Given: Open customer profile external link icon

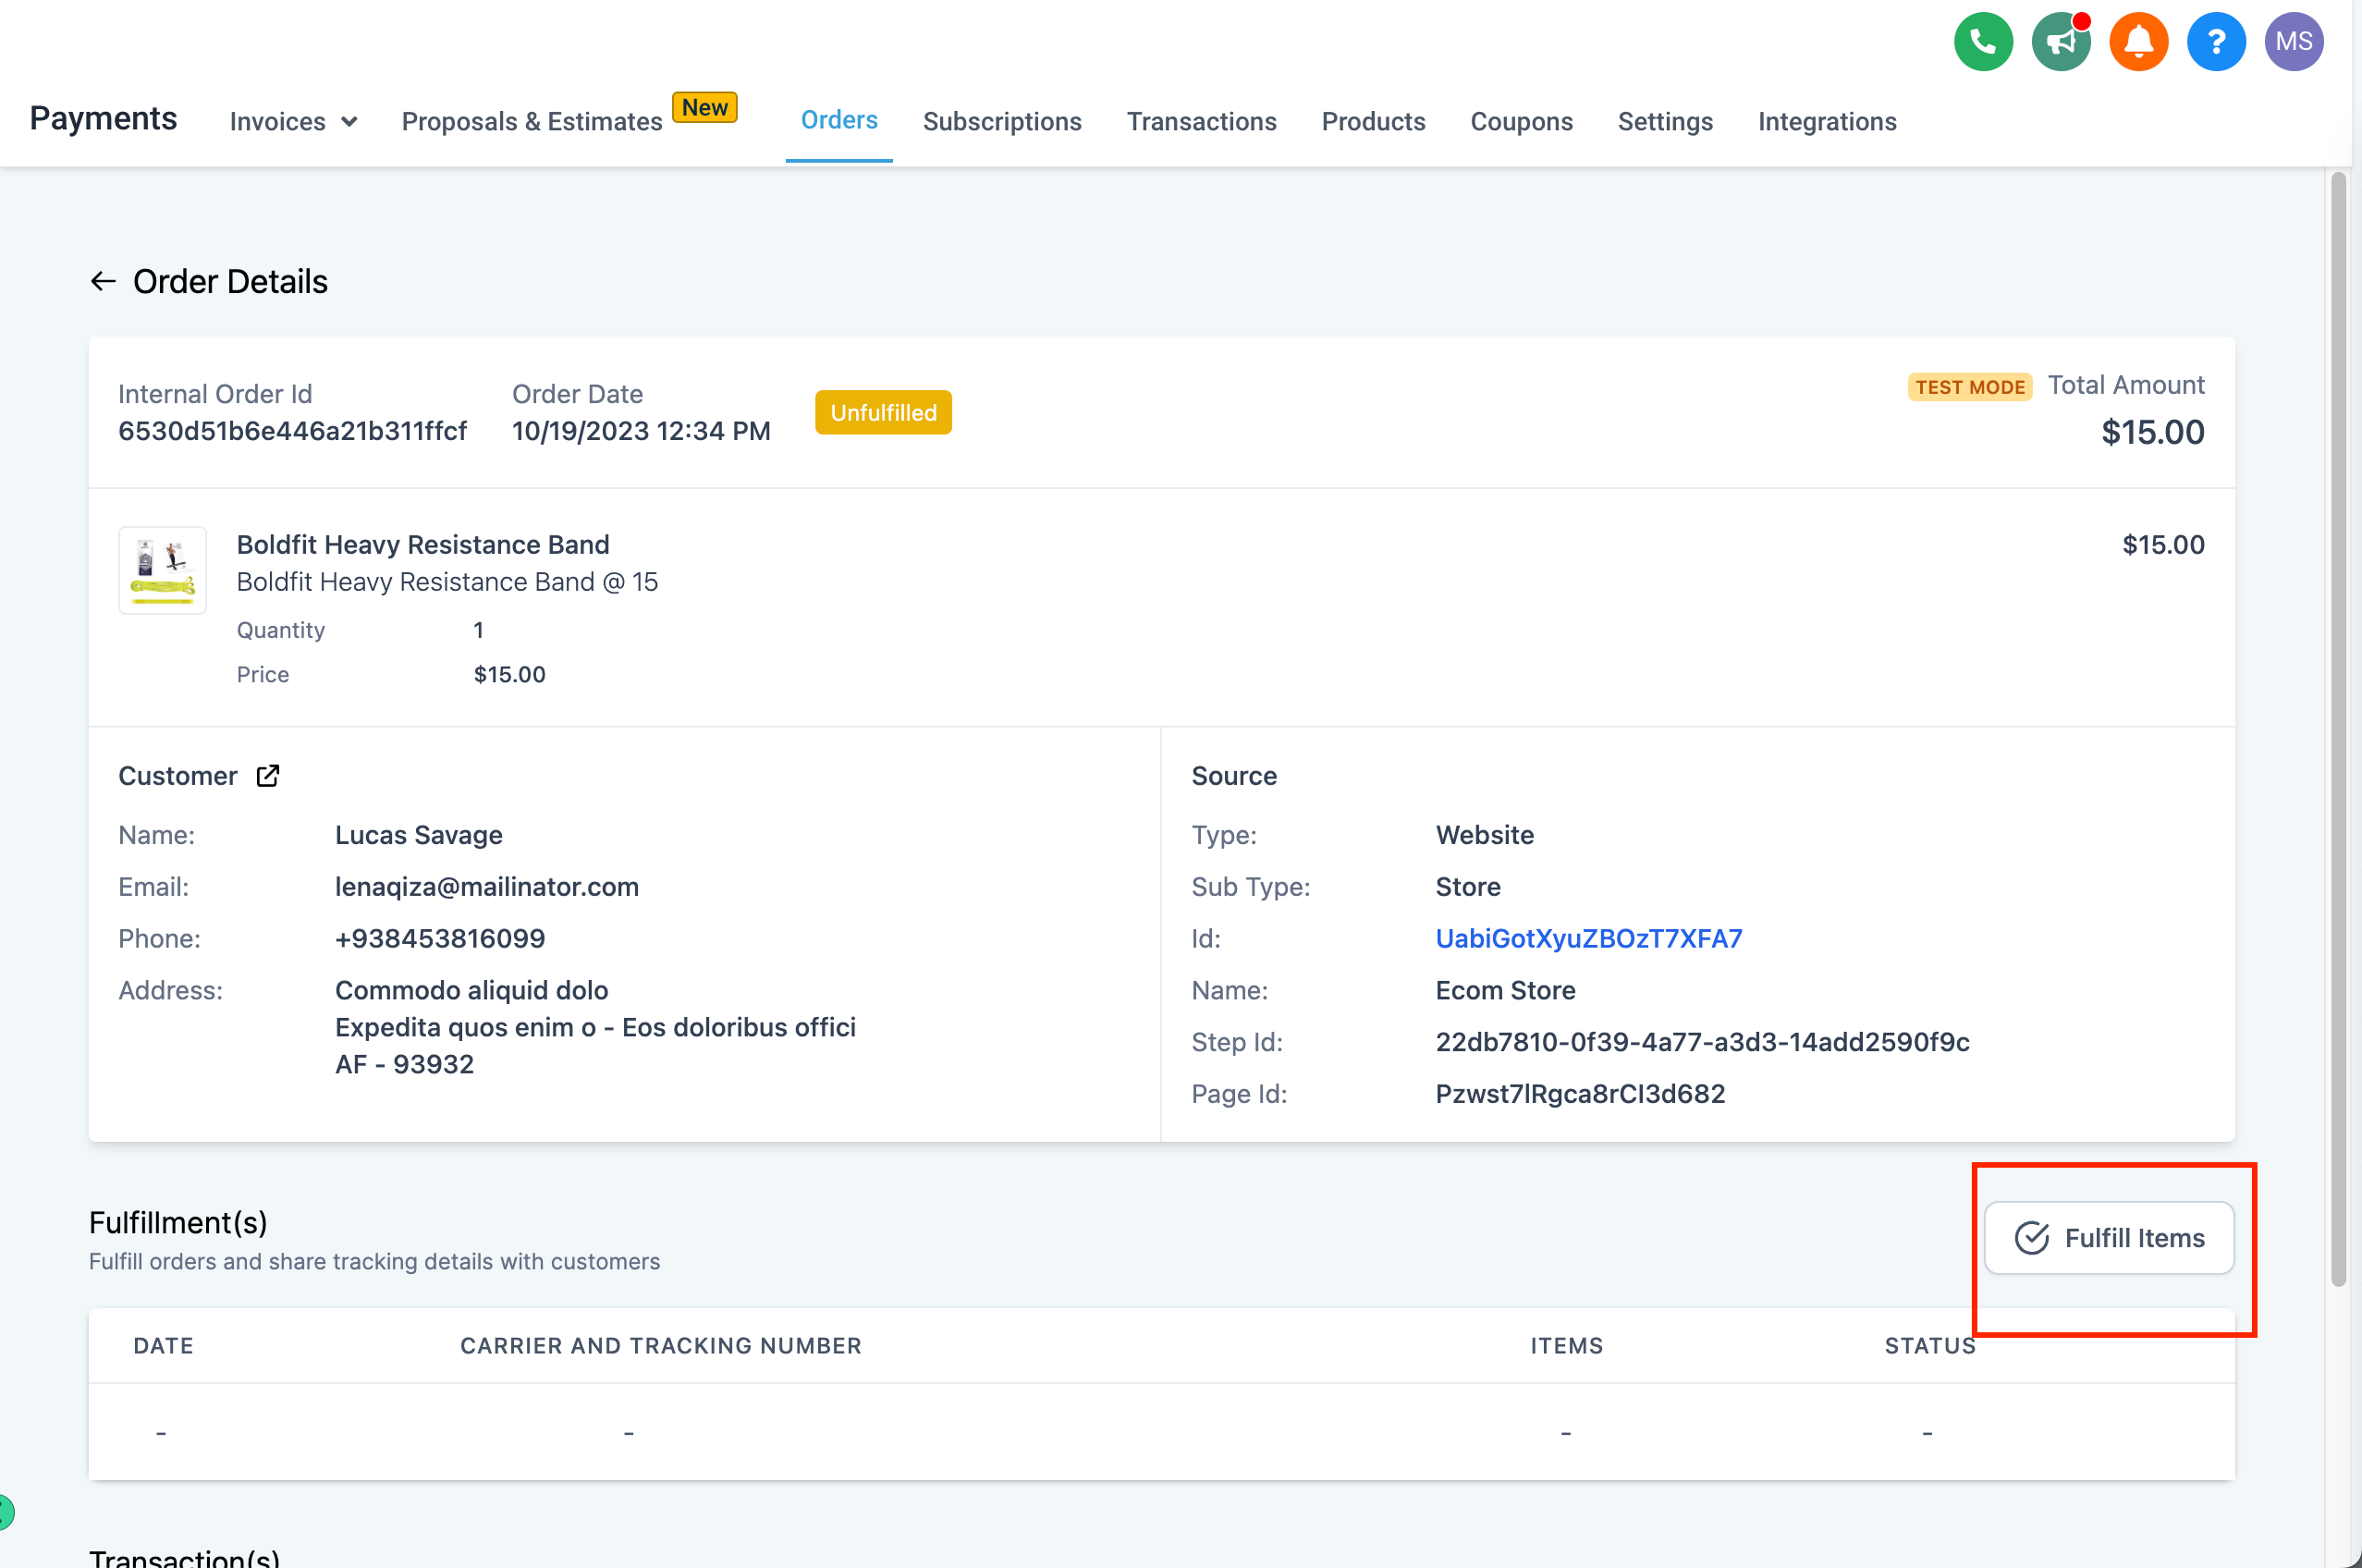Looking at the screenshot, I should (x=268, y=776).
